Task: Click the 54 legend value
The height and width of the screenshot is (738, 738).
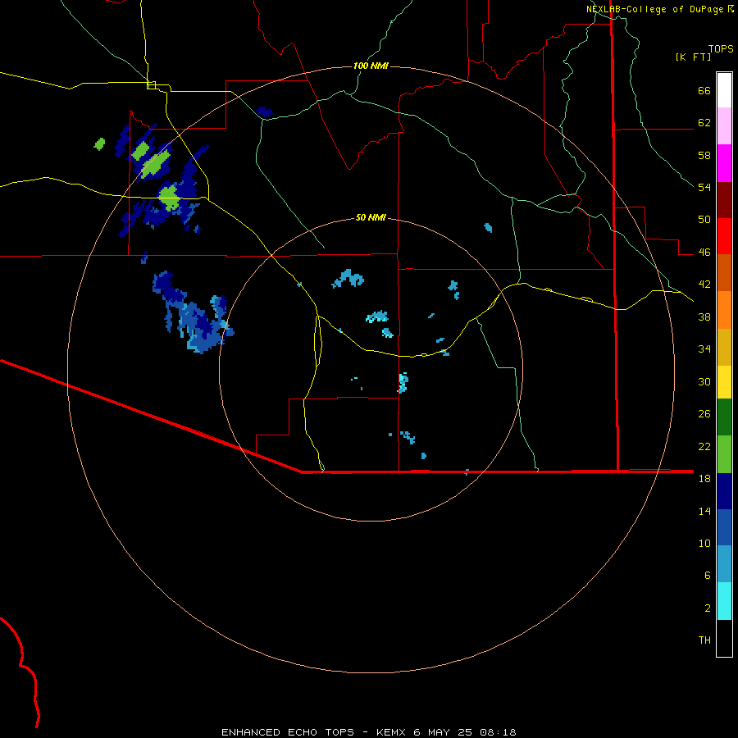Action: [704, 187]
